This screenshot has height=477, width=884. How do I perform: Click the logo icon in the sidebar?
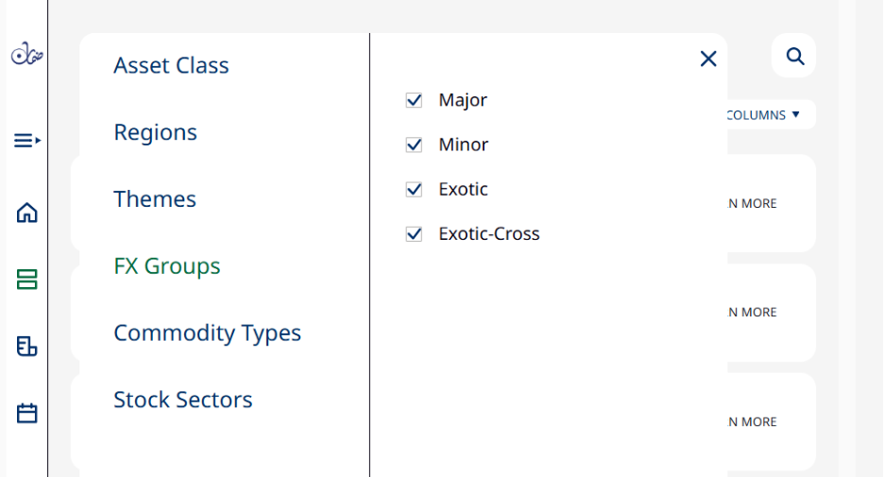point(27,54)
